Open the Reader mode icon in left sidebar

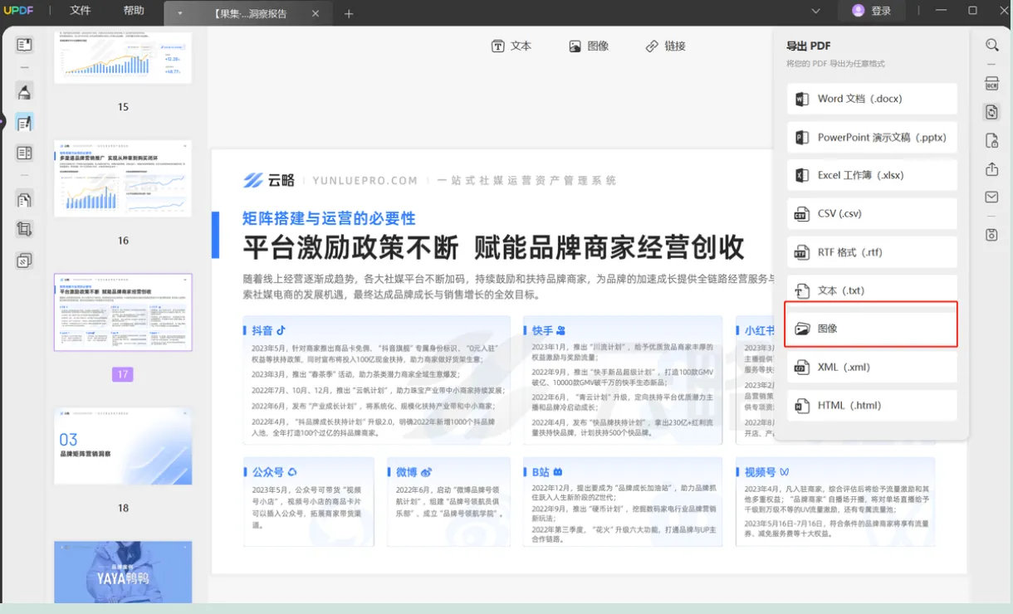pos(24,45)
